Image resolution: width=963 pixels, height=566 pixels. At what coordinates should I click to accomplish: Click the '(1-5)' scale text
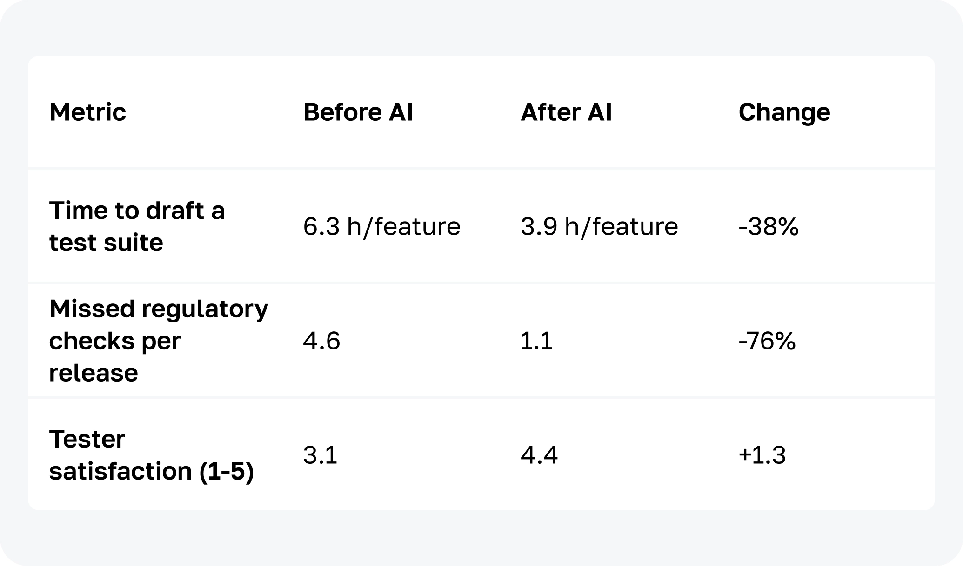point(227,471)
